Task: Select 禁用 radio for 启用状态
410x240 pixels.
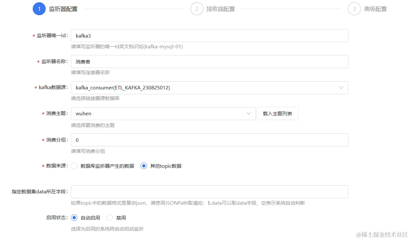Action: [x=110, y=218]
